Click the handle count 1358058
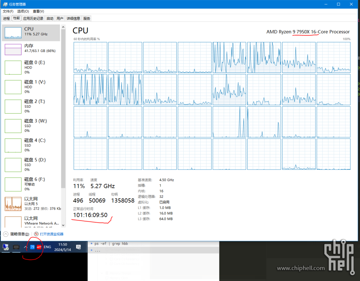This screenshot has width=360, height=281. [123, 201]
